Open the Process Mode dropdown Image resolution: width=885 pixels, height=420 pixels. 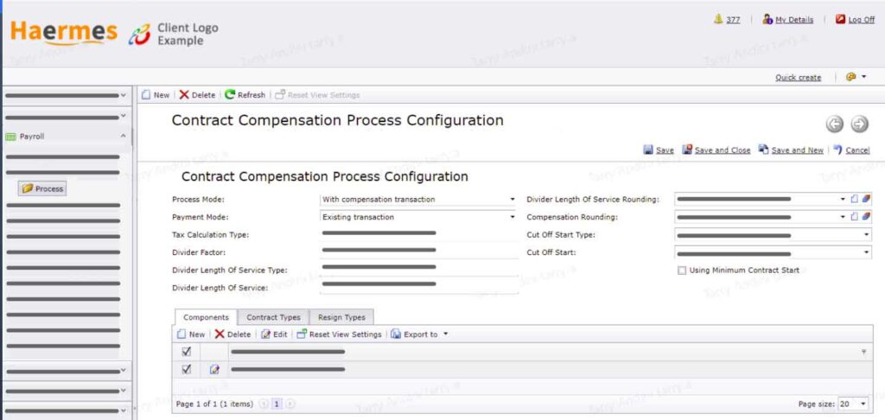click(x=418, y=200)
